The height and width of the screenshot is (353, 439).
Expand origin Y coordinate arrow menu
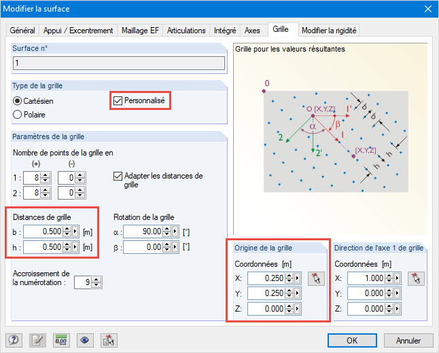tap(297, 293)
